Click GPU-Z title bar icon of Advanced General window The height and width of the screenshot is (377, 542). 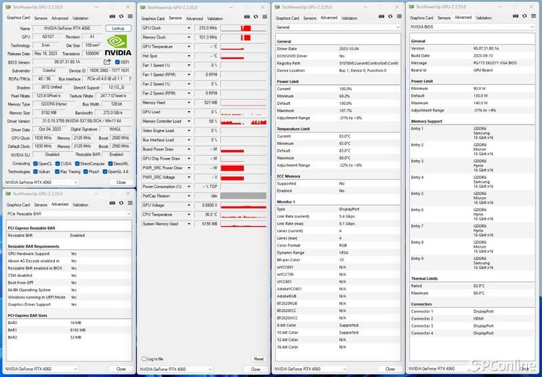pos(277,7)
